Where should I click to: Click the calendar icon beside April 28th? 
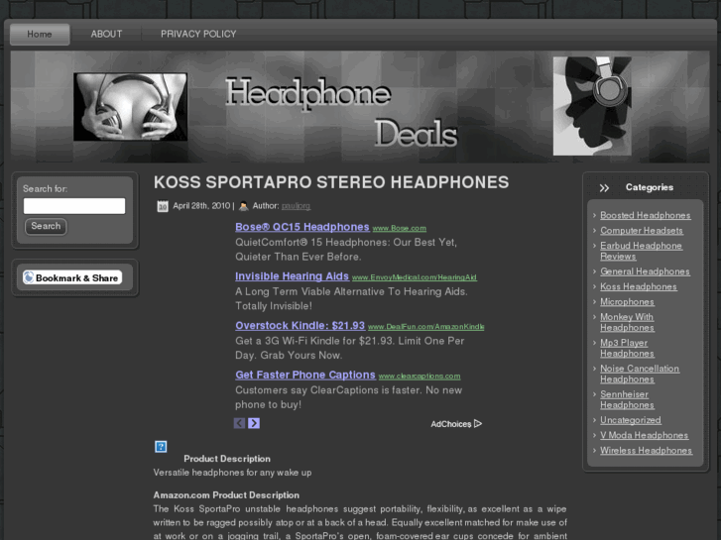tap(163, 206)
